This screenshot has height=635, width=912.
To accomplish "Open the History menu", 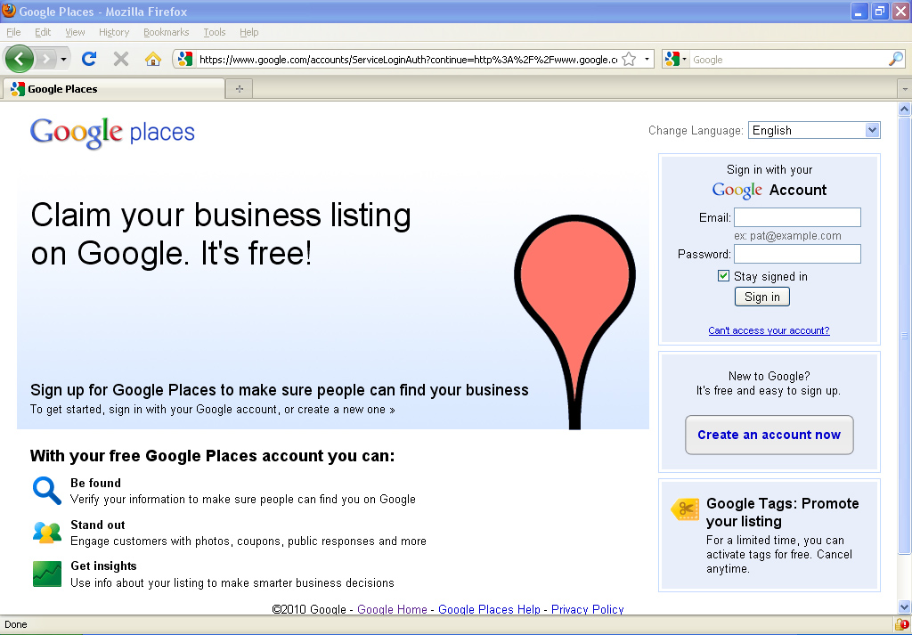I will click(x=114, y=32).
